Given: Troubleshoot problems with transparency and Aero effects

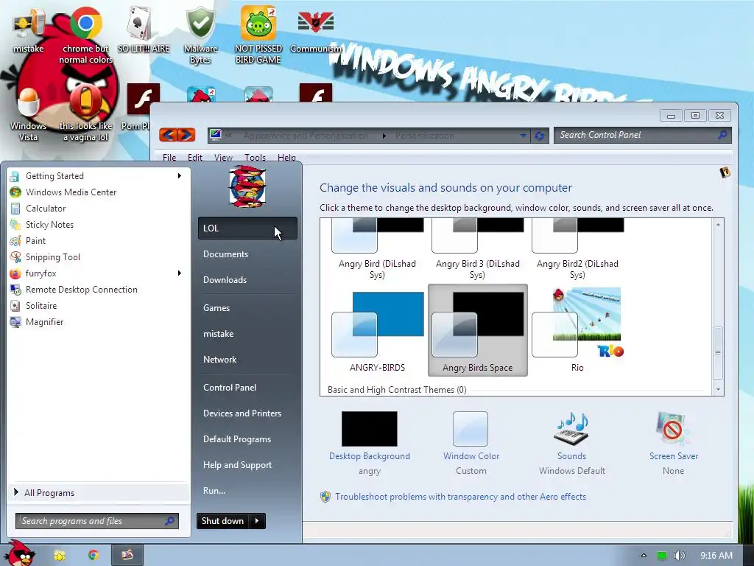Looking at the screenshot, I should pyautogui.click(x=460, y=497).
